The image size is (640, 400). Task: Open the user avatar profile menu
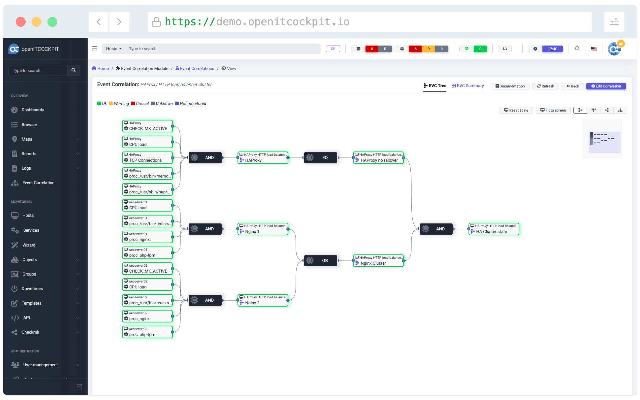click(x=614, y=49)
